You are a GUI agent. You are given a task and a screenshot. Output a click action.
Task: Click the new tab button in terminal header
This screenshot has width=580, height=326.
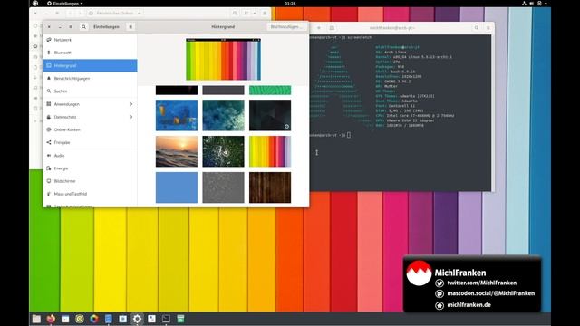319,28
